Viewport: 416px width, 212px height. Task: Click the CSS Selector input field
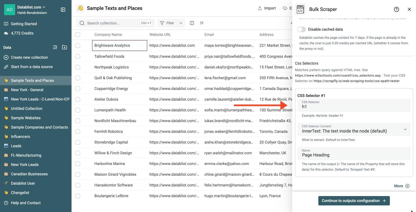click(354, 105)
